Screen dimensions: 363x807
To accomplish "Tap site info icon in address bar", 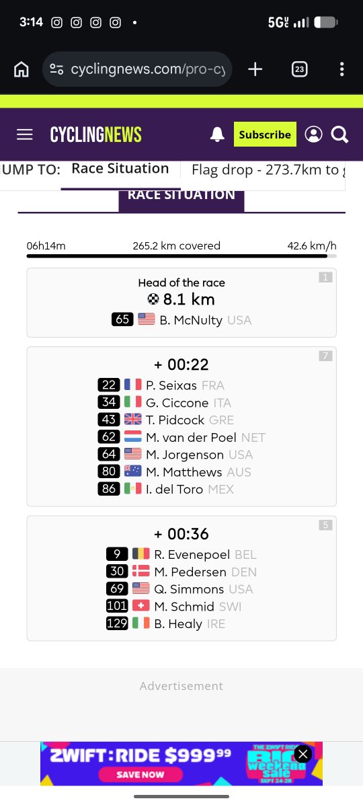I will click(57, 69).
